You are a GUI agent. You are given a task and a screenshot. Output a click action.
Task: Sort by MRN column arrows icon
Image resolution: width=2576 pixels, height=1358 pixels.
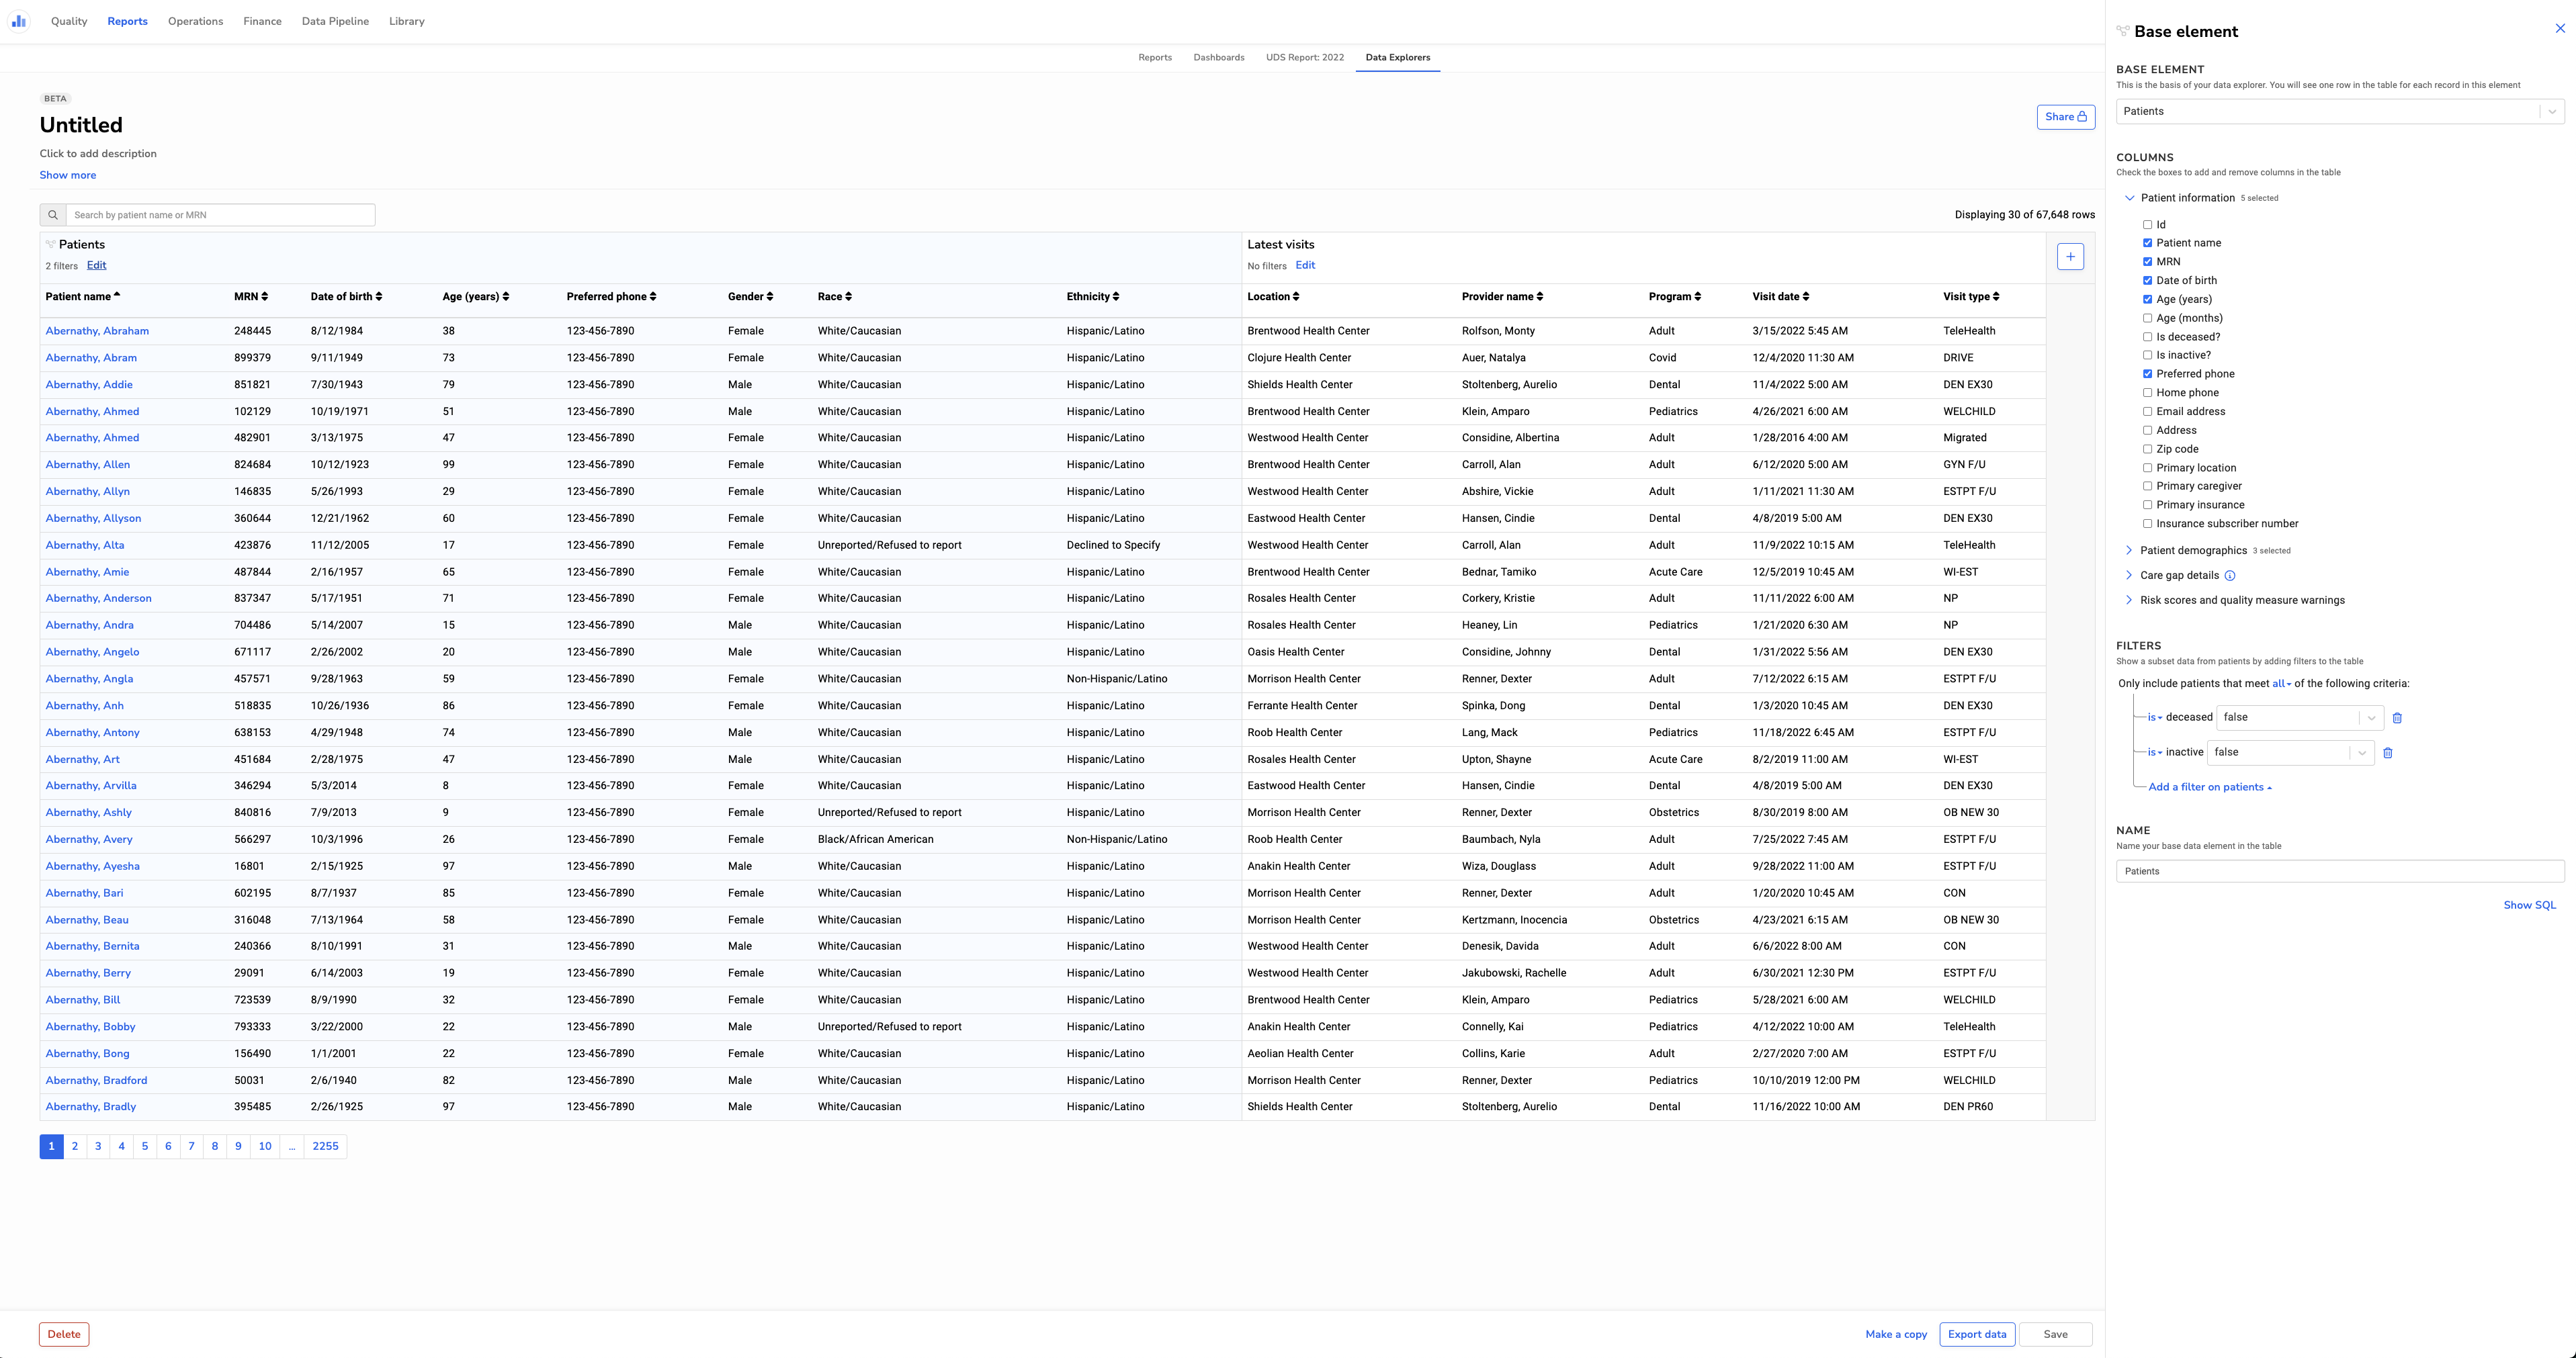click(264, 297)
